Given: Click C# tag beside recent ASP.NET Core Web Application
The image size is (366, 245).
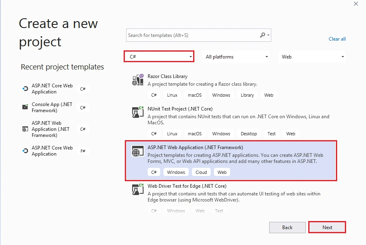Looking at the screenshot, I should (83, 89).
